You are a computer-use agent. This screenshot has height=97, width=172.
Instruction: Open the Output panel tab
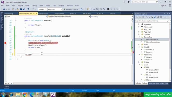(6, 87)
